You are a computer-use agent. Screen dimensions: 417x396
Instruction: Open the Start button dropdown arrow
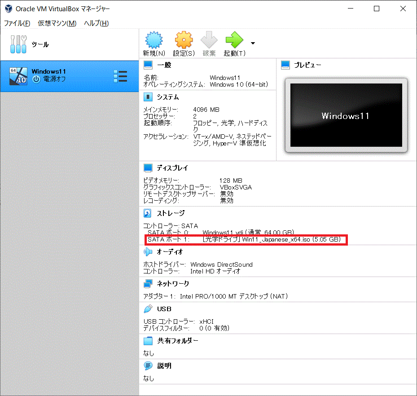(x=253, y=43)
